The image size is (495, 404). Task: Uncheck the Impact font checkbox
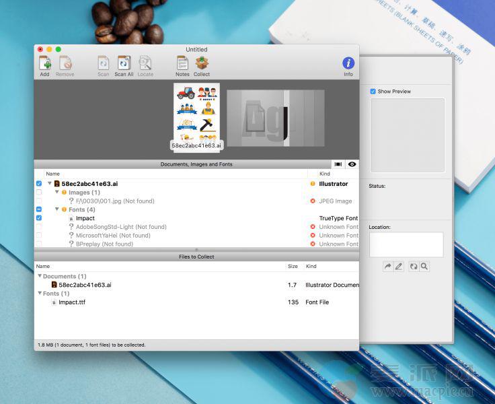(38, 218)
